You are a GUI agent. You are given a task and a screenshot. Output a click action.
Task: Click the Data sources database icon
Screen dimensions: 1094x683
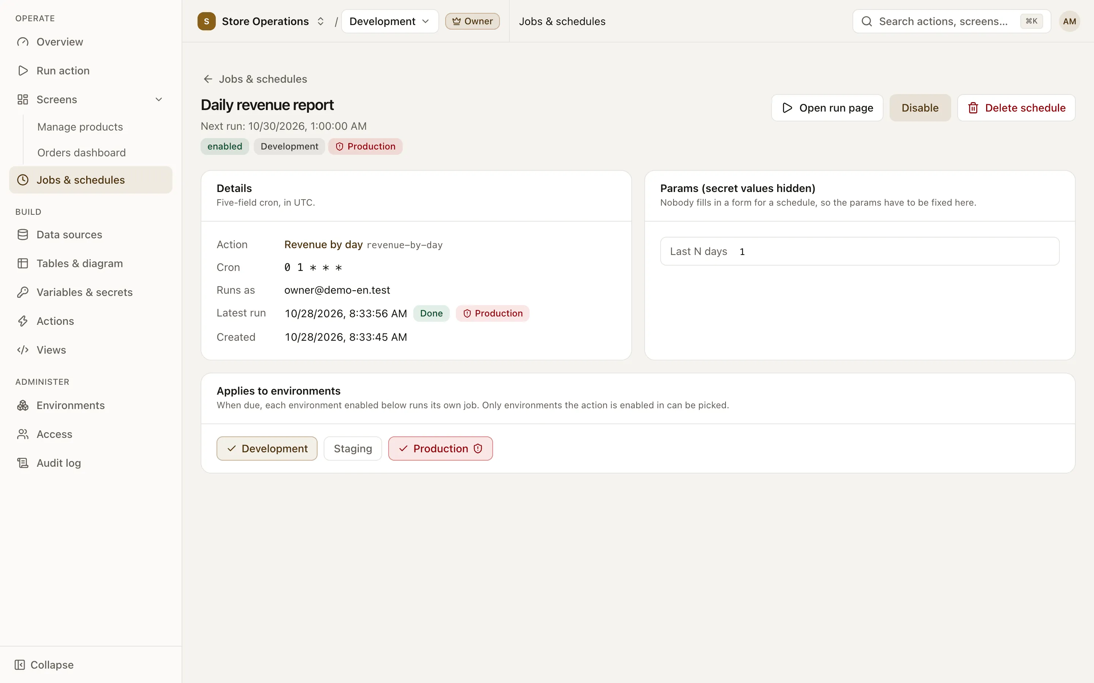point(23,235)
